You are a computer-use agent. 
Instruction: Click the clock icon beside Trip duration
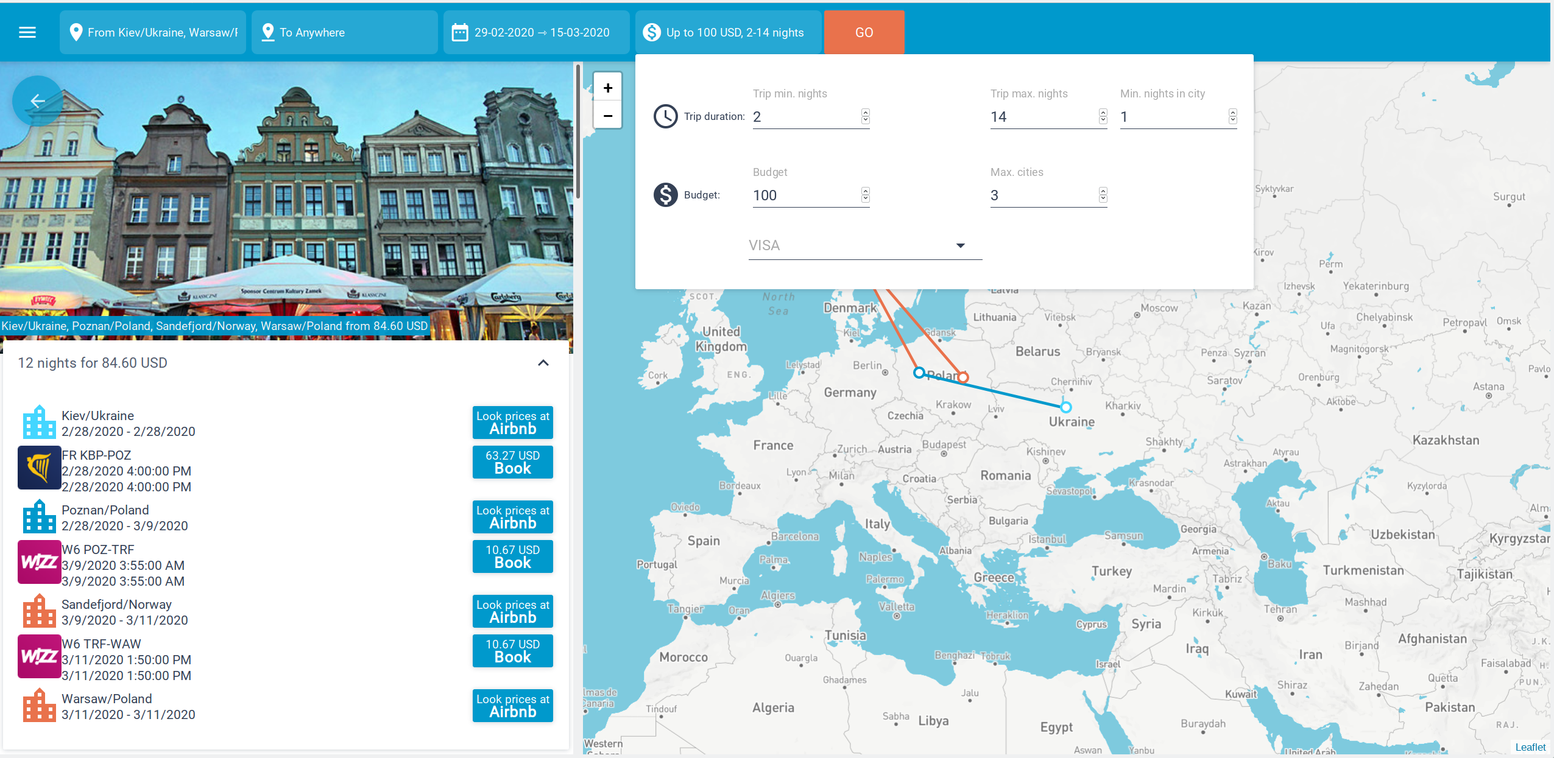pyautogui.click(x=665, y=116)
